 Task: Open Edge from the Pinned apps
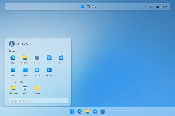(13, 58)
